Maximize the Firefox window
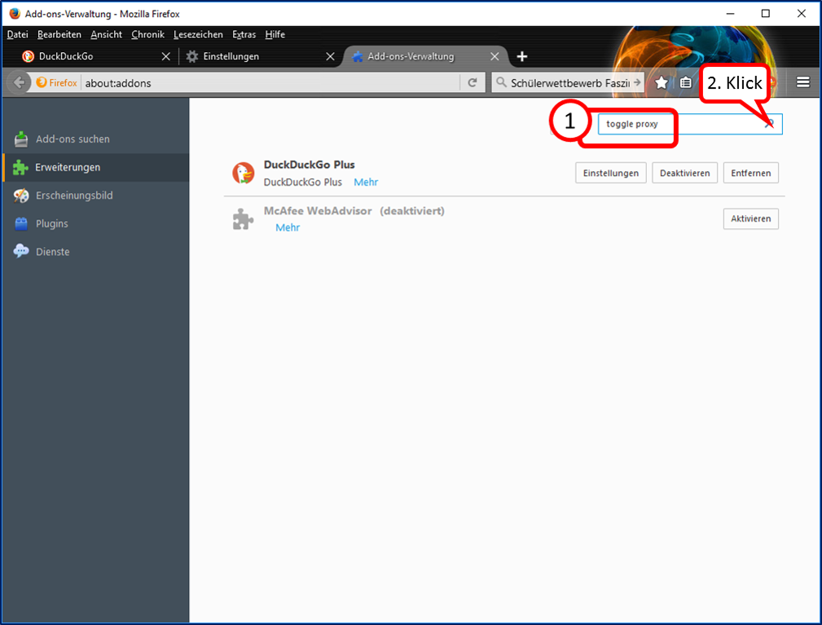 click(766, 14)
